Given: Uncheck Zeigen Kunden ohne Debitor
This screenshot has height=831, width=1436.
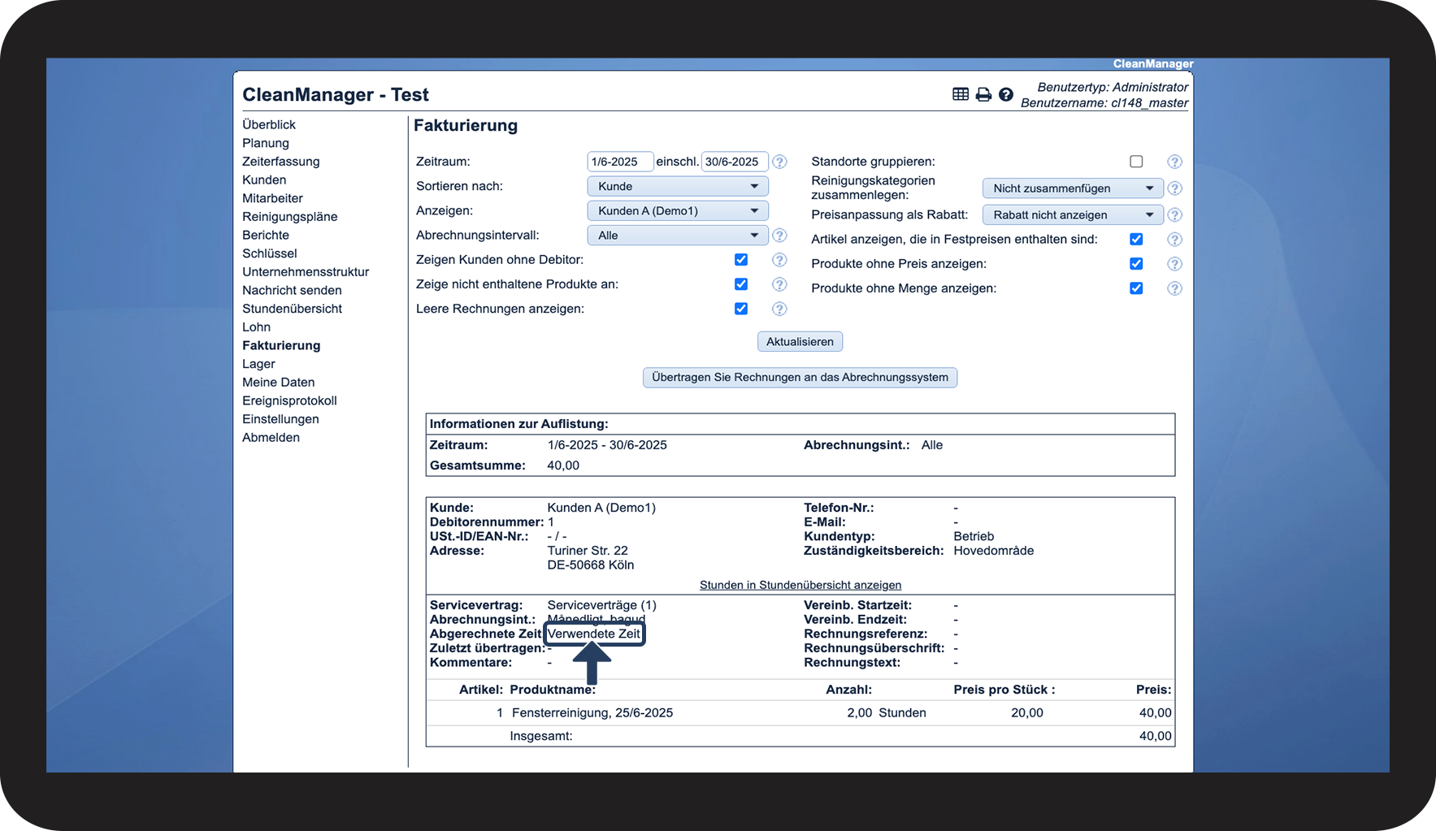Looking at the screenshot, I should [741, 260].
